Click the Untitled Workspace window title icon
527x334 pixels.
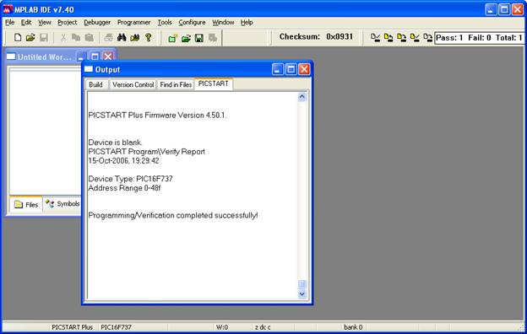[11, 57]
